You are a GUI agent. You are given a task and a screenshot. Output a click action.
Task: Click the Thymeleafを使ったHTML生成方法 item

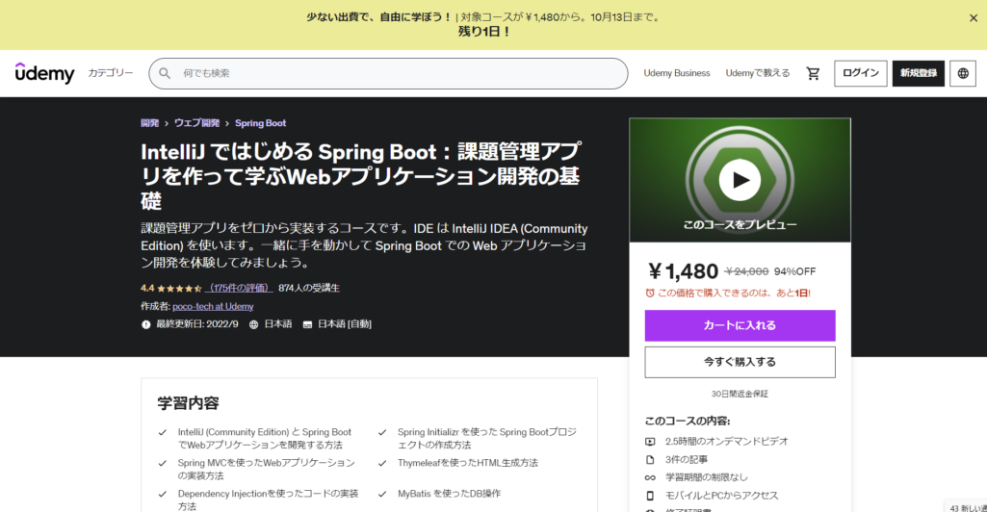coord(468,463)
